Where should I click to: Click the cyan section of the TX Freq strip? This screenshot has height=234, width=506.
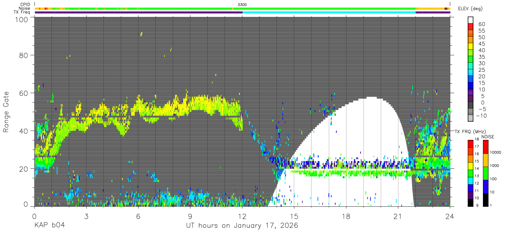(x=329, y=12)
